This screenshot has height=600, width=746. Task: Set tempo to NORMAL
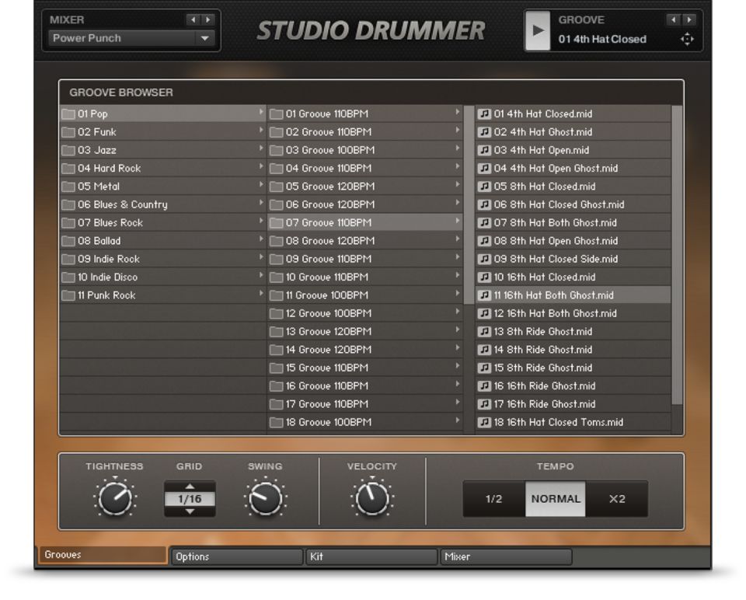556,499
